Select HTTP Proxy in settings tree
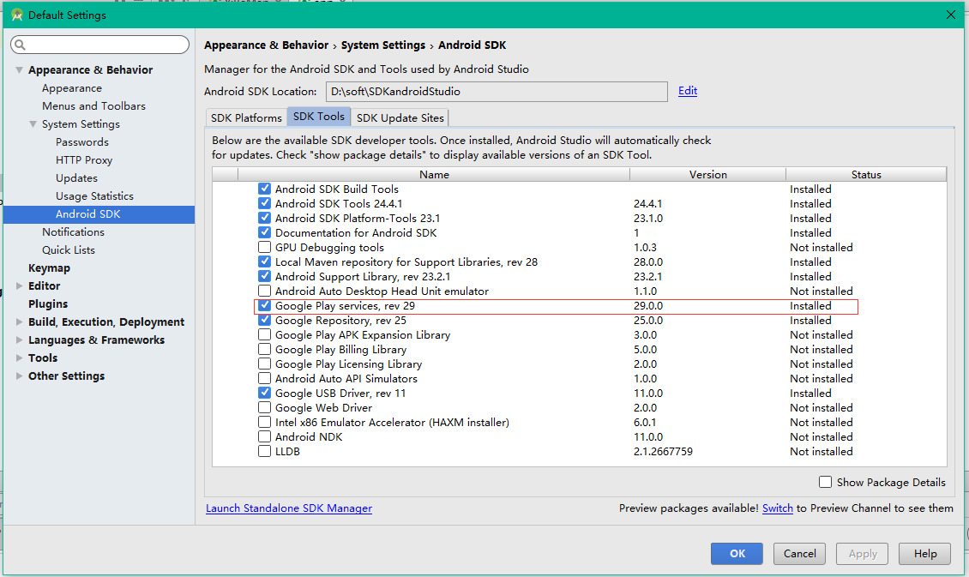Viewport: 969px width, 577px height. 84,160
